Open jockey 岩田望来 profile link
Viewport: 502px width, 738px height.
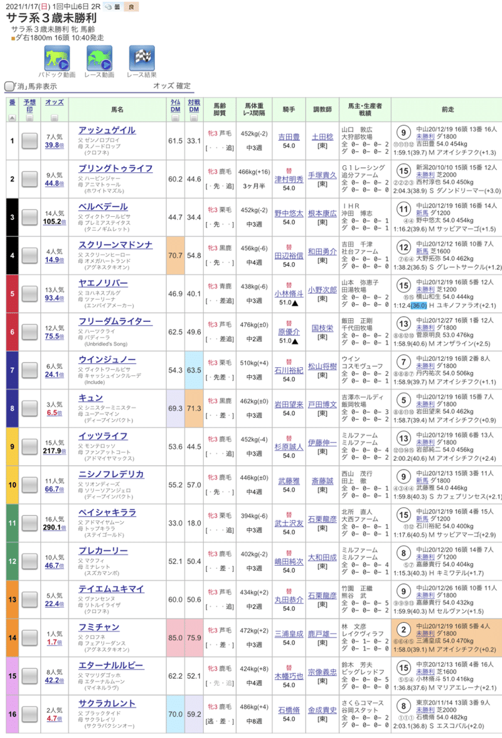click(x=289, y=405)
